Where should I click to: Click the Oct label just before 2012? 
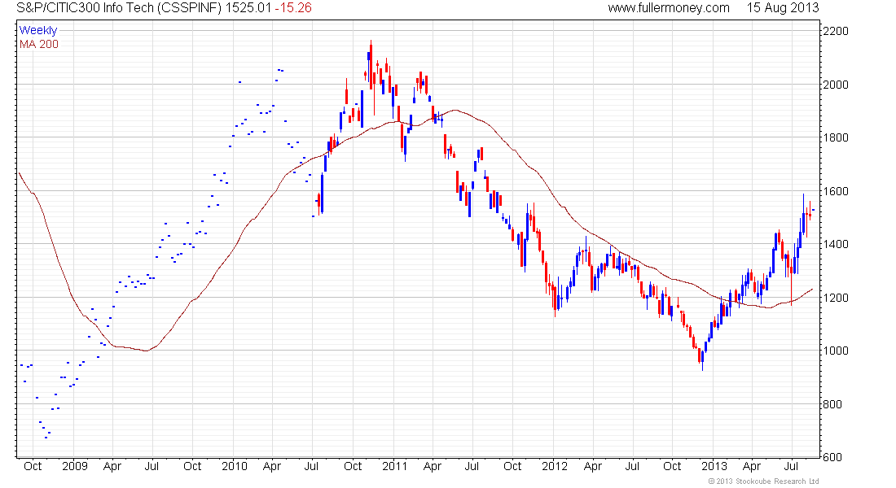tap(512, 466)
